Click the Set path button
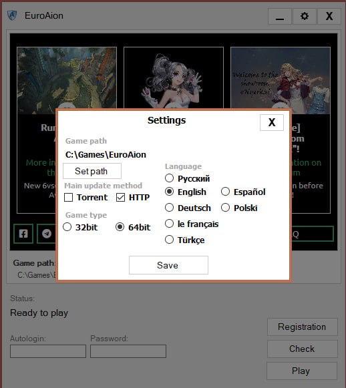This screenshot has width=346, height=388. (92, 171)
